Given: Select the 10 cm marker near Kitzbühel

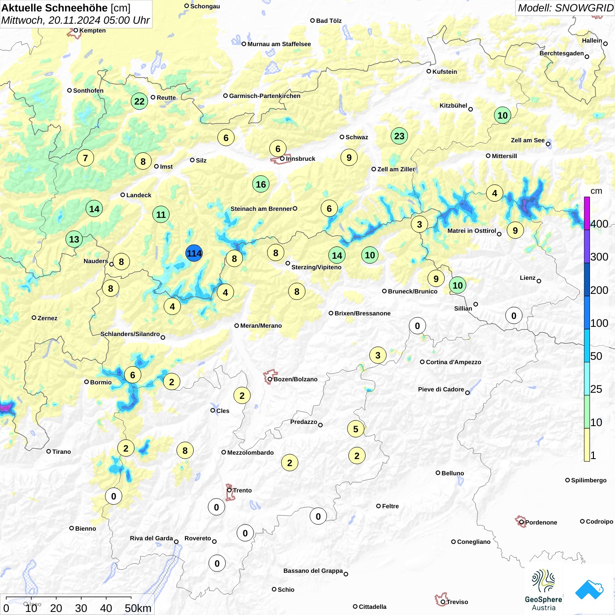Looking at the screenshot, I should point(503,115).
